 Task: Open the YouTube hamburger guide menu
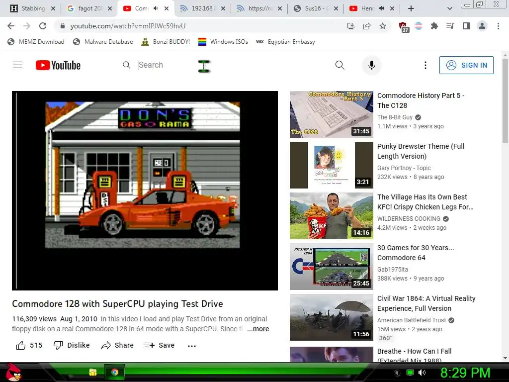click(18, 65)
